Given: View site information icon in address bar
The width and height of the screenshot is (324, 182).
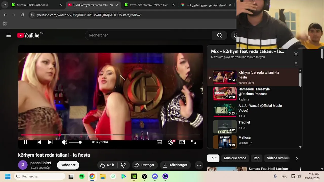Looking at the screenshot, I should (32, 15).
